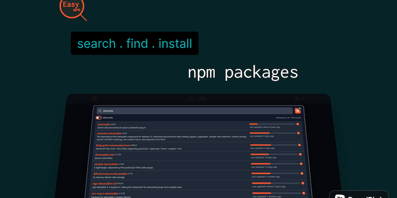Click 'Last updated: 18 days ago' text
Screen dimensions: 397x198
click(264, 158)
